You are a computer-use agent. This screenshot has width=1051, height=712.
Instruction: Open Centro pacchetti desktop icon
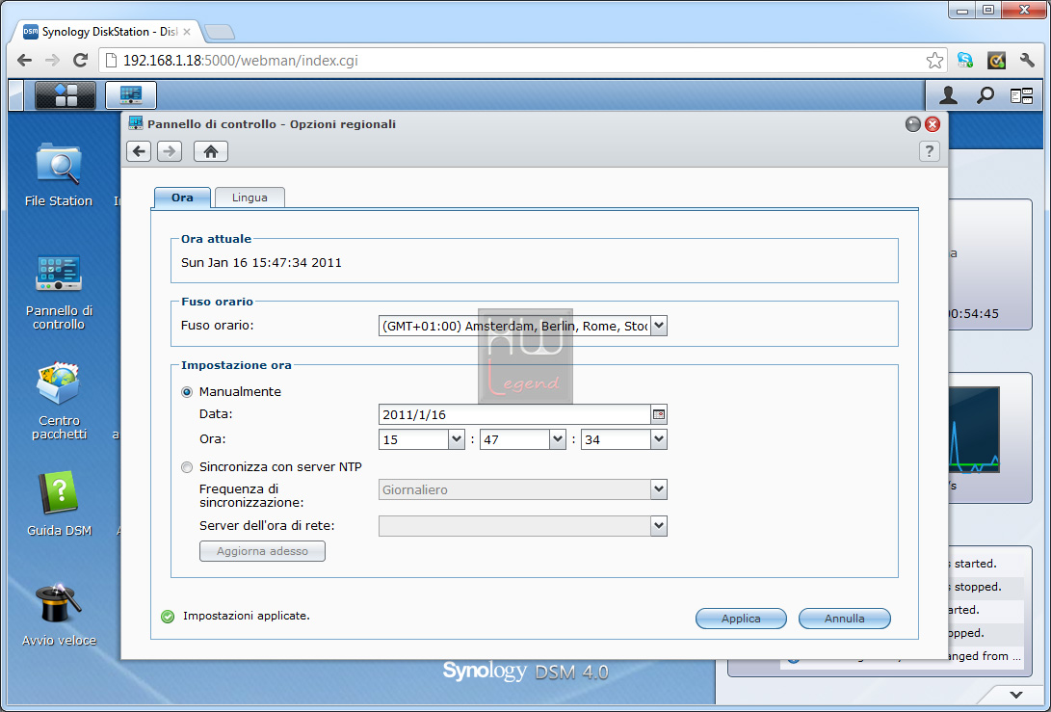click(59, 401)
